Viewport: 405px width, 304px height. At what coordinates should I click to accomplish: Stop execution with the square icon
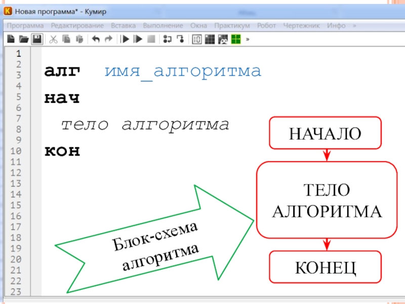(x=151, y=39)
